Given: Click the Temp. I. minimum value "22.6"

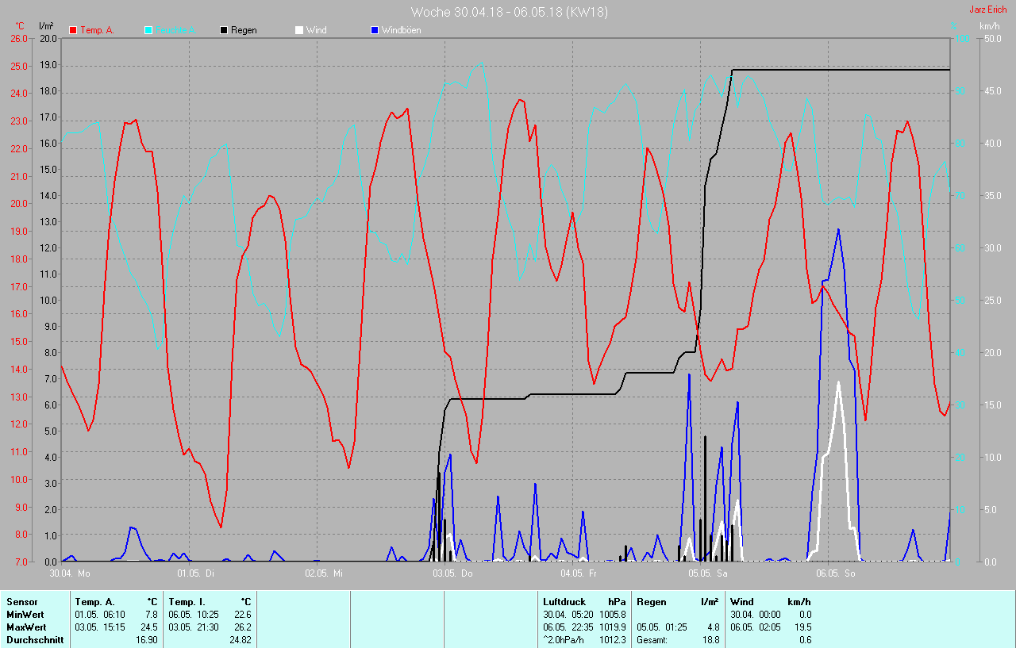Looking at the screenshot, I should [x=241, y=615].
